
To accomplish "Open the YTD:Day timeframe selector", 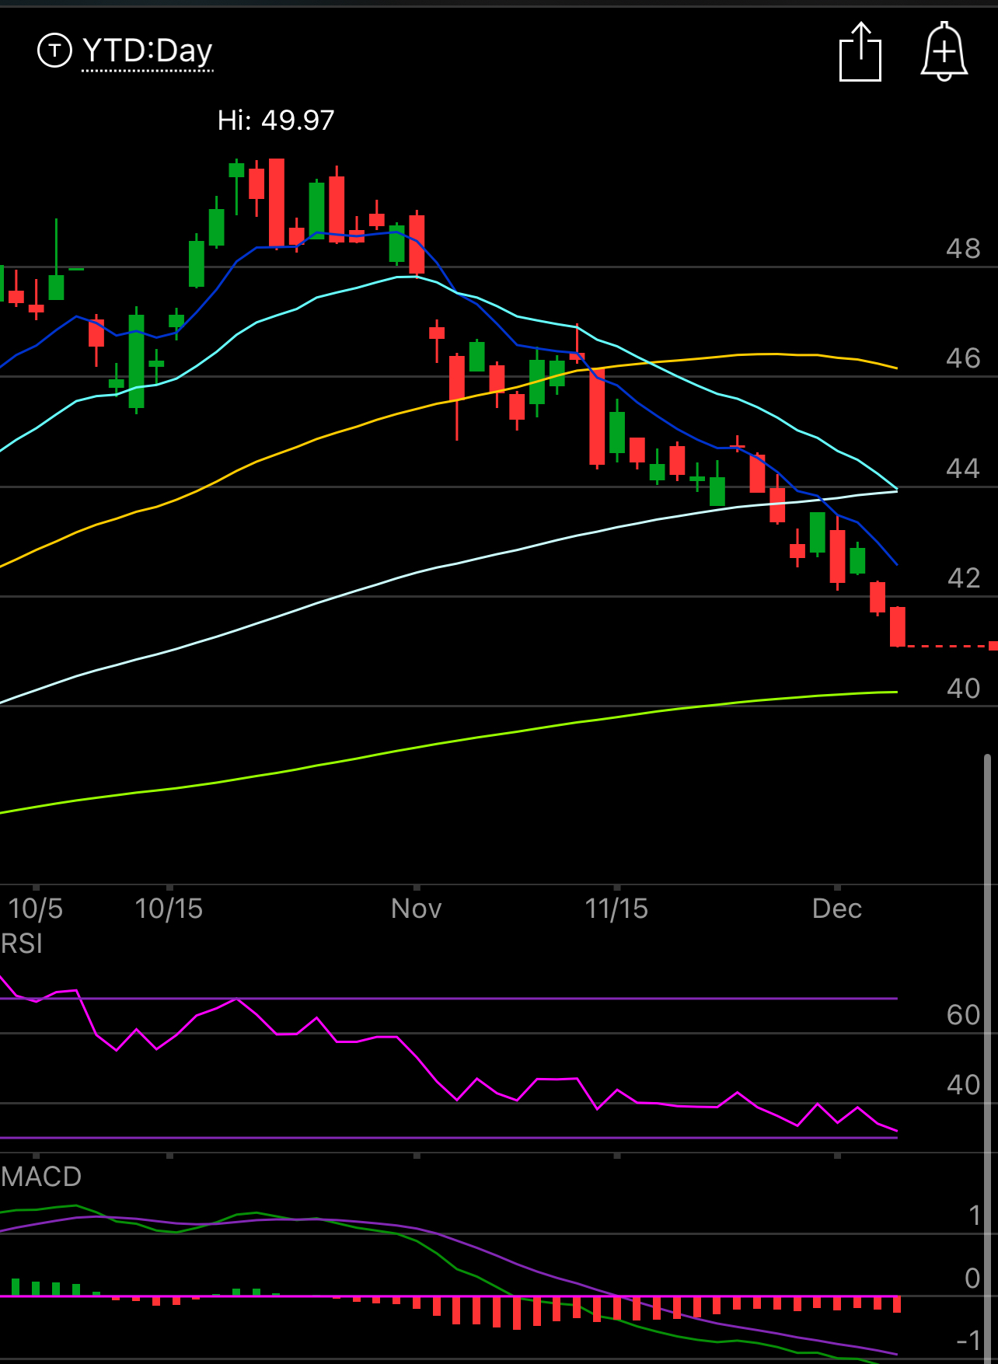I will coord(147,51).
